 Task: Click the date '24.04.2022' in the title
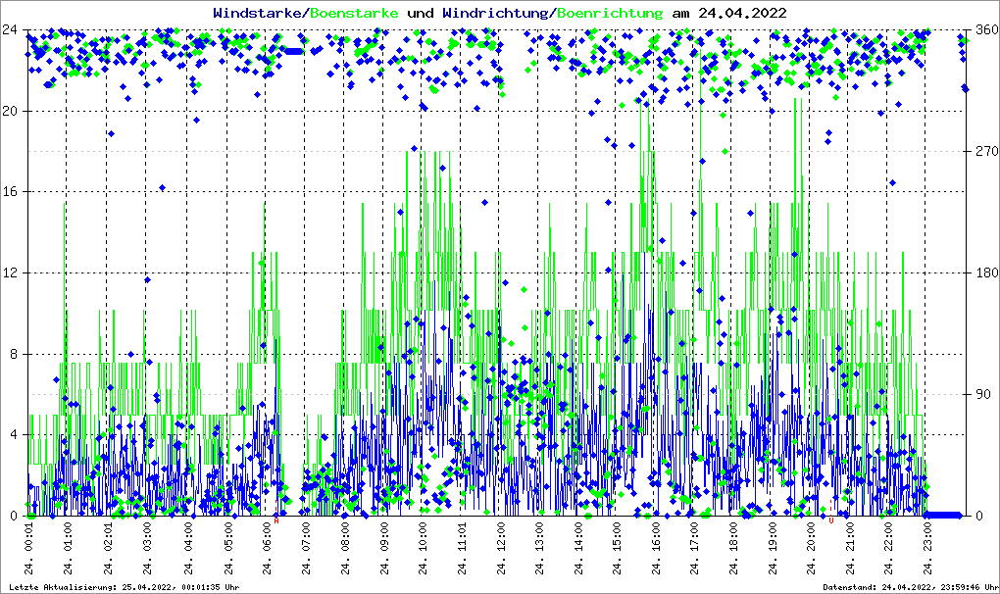[x=741, y=13]
